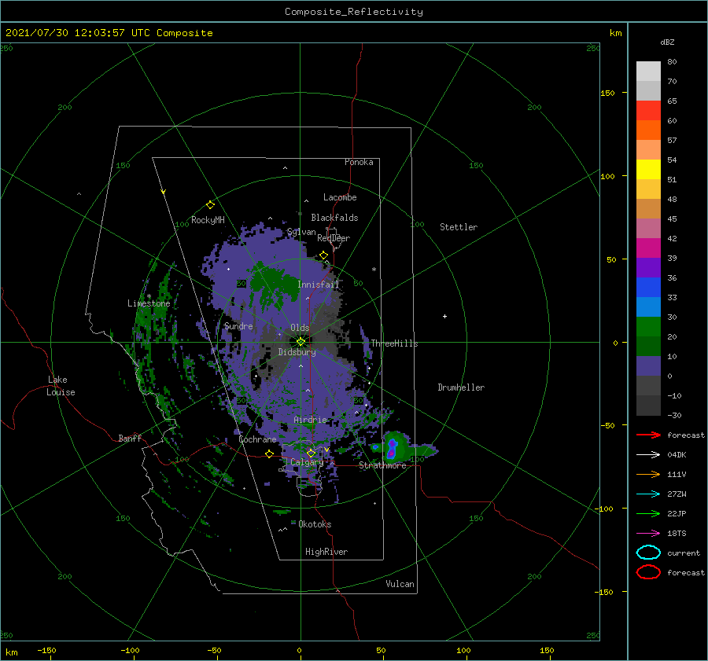The width and height of the screenshot is (708, 661).
Task: Click the yellow diamond marker near RedDeer
Action: [x=323, y=255]
